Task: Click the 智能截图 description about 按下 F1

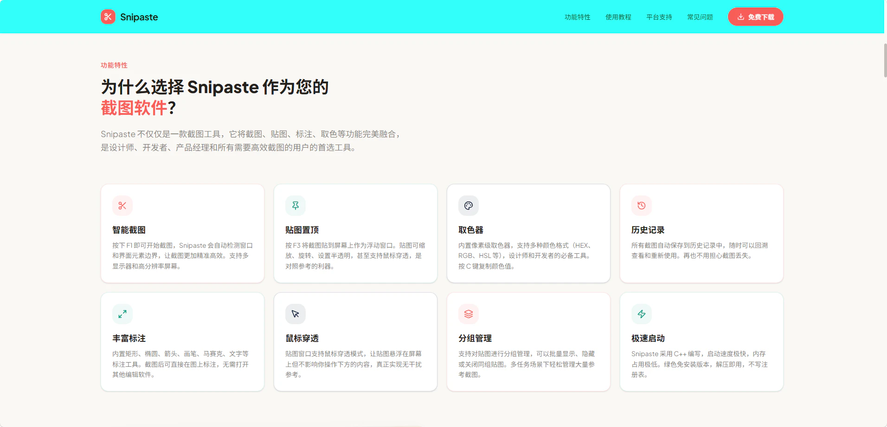Action: [182, 256]
